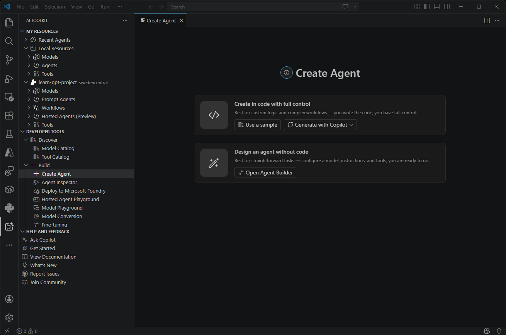Select the Python extension icon in the activity bar
Image resolution: width=506 pixels, height=335 pixels.
[9, 208]
